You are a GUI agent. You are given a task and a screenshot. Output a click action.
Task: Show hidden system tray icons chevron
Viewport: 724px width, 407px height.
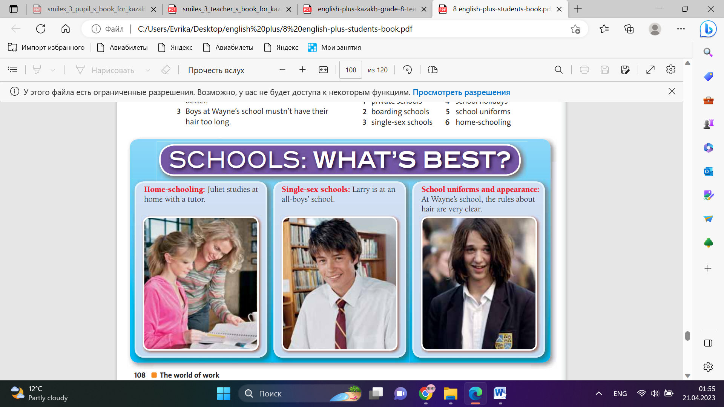598,393
